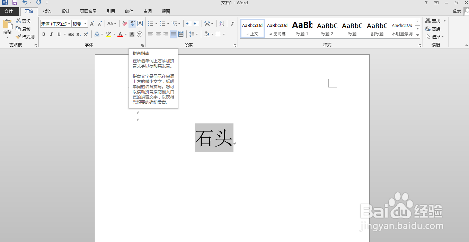This screenshot has width=469, height=242.
Task: Apply distributed alignment icon
Action: pos(181,34)
